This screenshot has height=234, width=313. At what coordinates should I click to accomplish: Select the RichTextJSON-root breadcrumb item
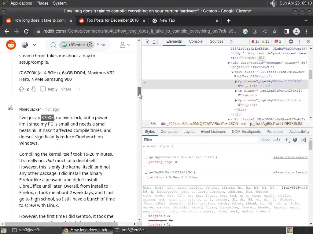tap(203, 124)
